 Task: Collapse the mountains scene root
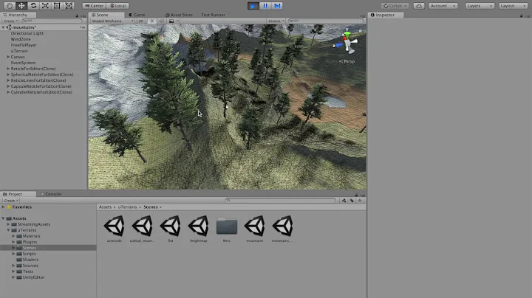[4, 27]
